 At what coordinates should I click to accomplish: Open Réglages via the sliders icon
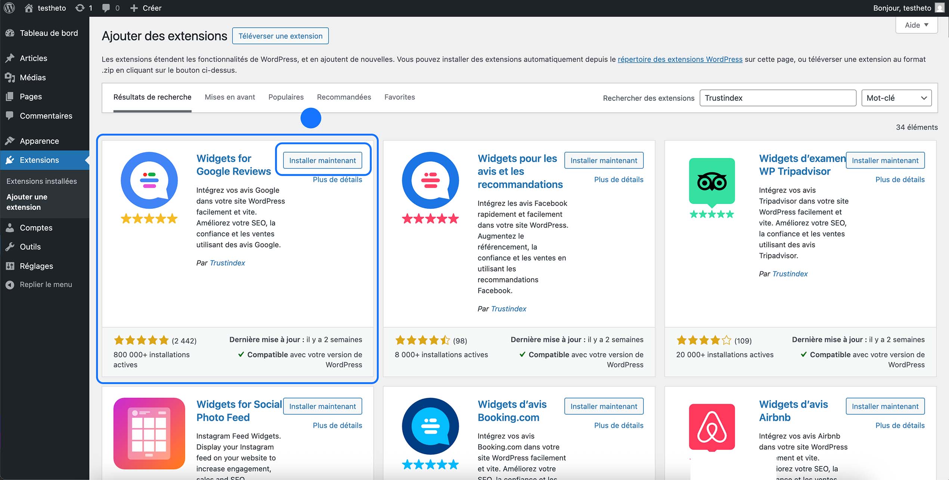(10, 266)
